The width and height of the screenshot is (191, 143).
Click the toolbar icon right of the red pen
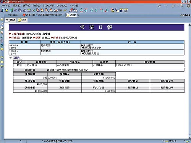[76, 10]
